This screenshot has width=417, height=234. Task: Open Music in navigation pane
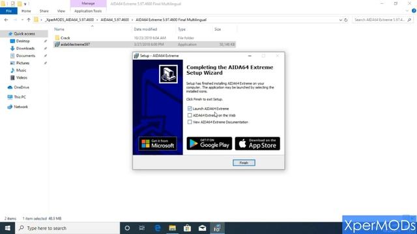click(x=21, y=70)
